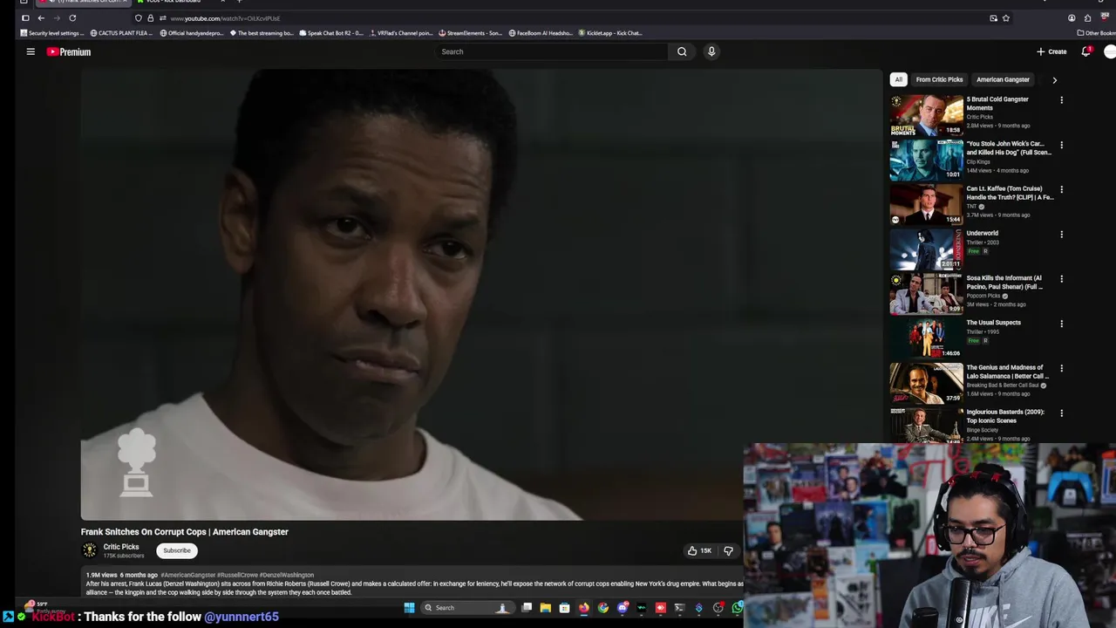Show more filter chips with arrow
This screenshot has height=628, width=1116.
pos(1054,79)
